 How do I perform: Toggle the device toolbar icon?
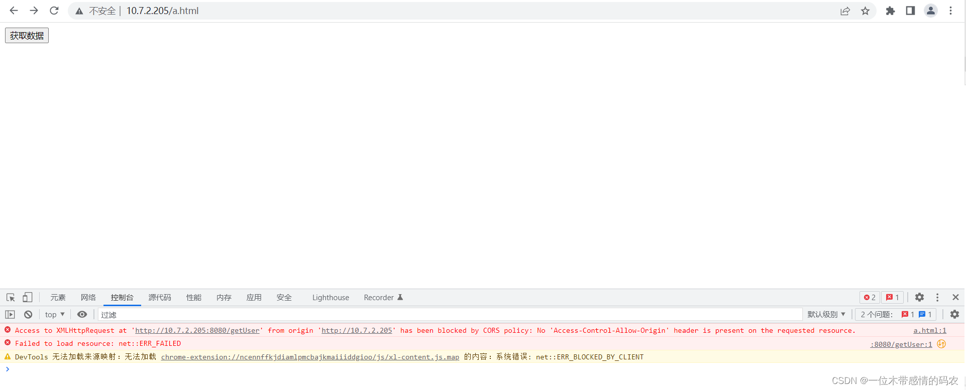point(27,298)
